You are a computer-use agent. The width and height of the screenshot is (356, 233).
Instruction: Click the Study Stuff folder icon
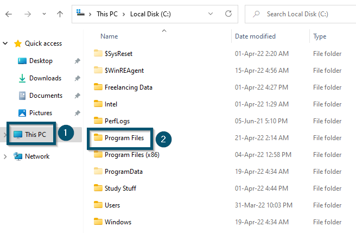click(98, 187)
